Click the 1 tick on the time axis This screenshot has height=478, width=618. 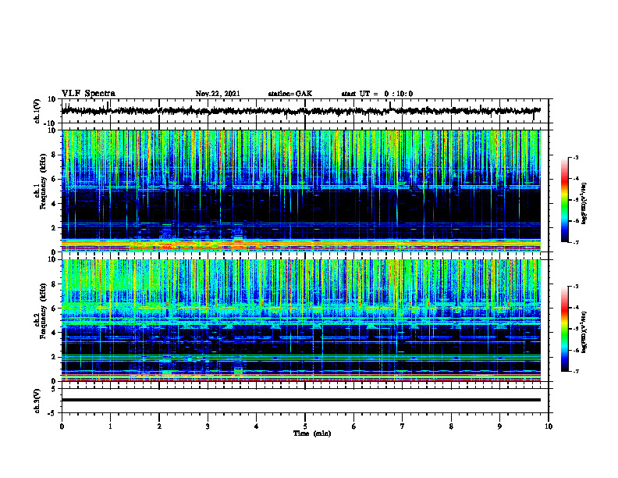[110, 426]
